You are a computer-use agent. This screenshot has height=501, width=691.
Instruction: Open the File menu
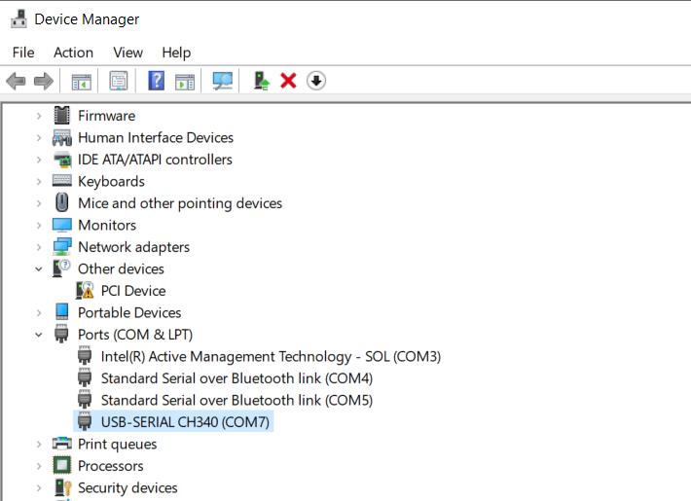(x=23, y=53)
